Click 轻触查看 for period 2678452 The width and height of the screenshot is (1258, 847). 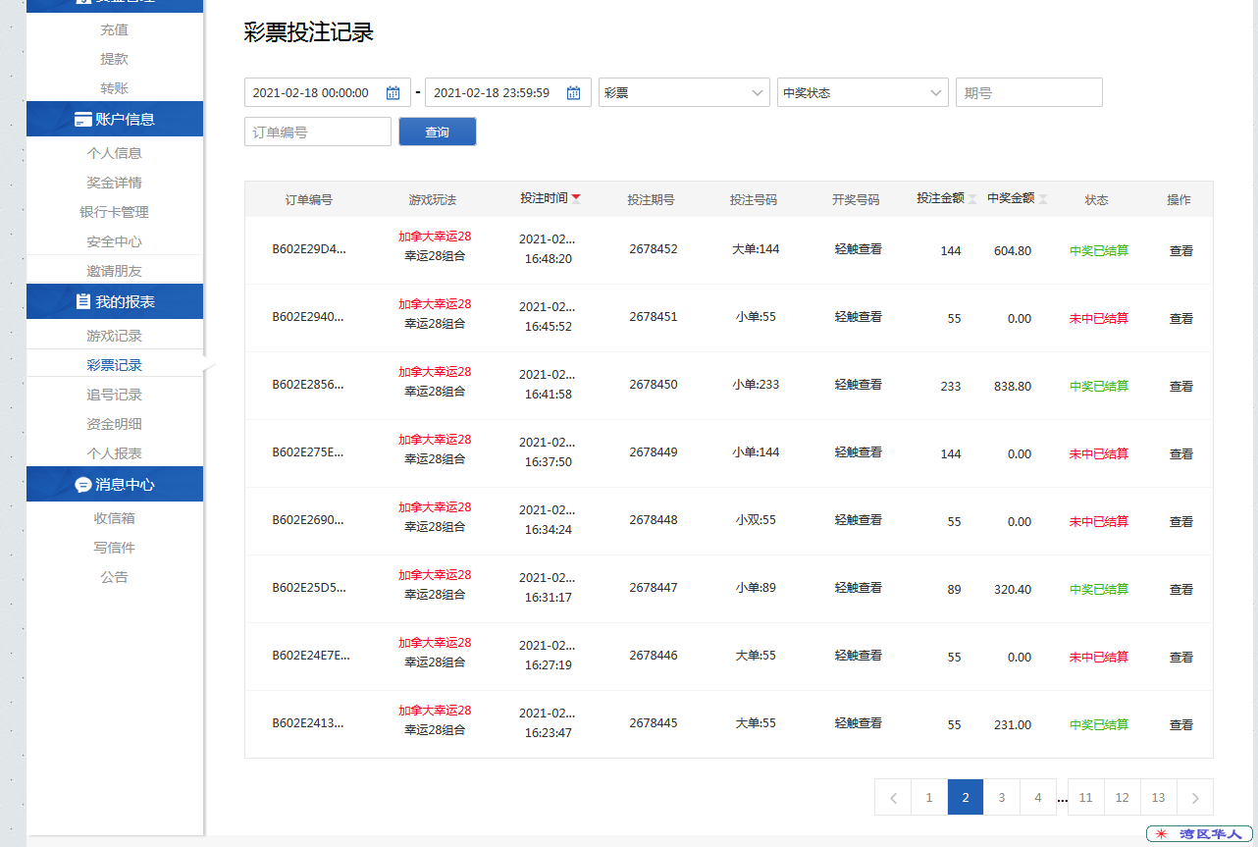pos(859,249)
